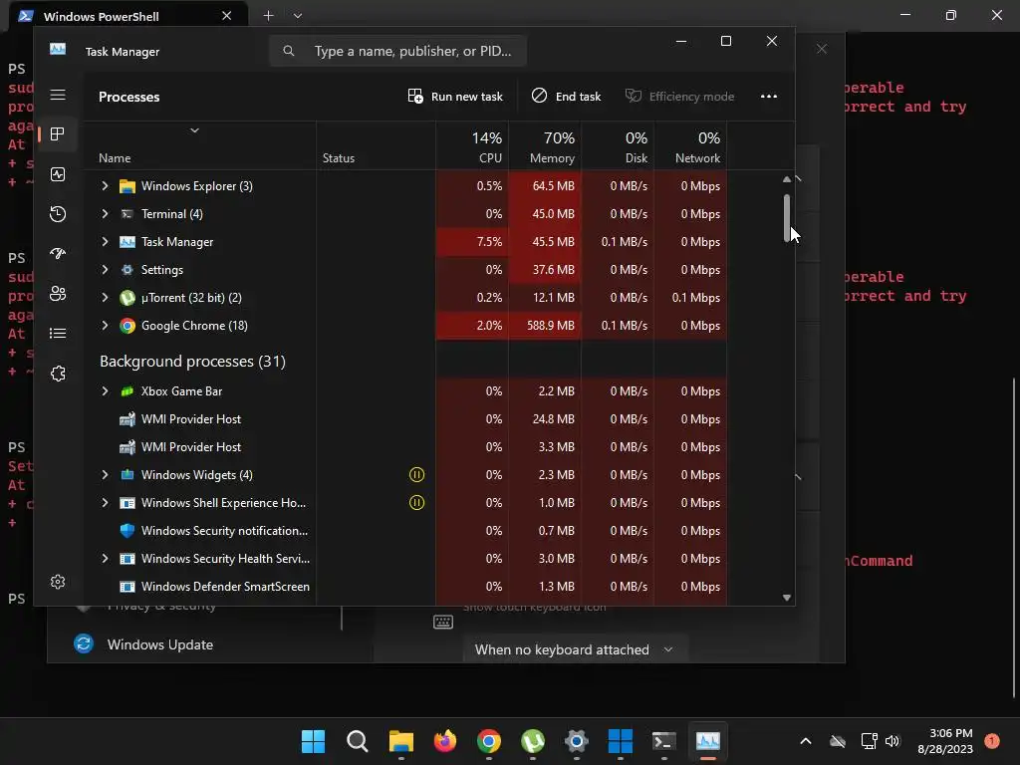Click Task Manager 7.5% CPU value
Screen dimensions: 1020x765
(489, 242)
